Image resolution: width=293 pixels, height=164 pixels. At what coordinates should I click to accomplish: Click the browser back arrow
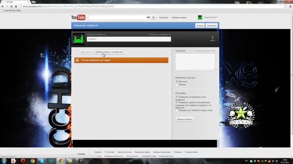pyautogui.click(x=3, y=6)
